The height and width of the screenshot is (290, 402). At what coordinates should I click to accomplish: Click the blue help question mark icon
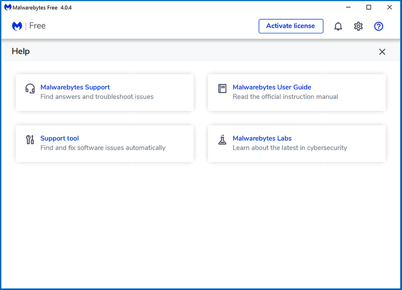(x=379, y=26)
